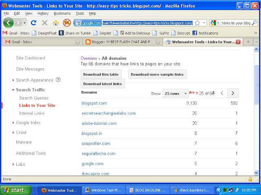Open Site Dashboard in the sidebar

(x=31, y=58)
